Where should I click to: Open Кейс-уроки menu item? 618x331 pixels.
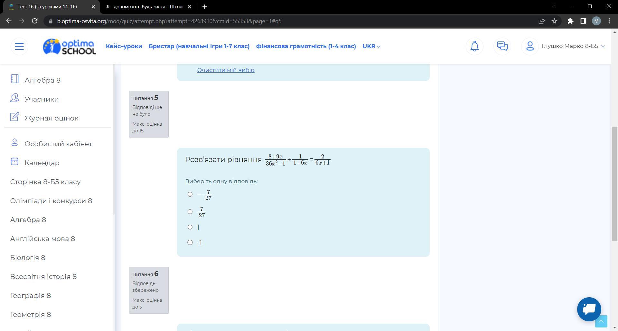tap(124, 46)
